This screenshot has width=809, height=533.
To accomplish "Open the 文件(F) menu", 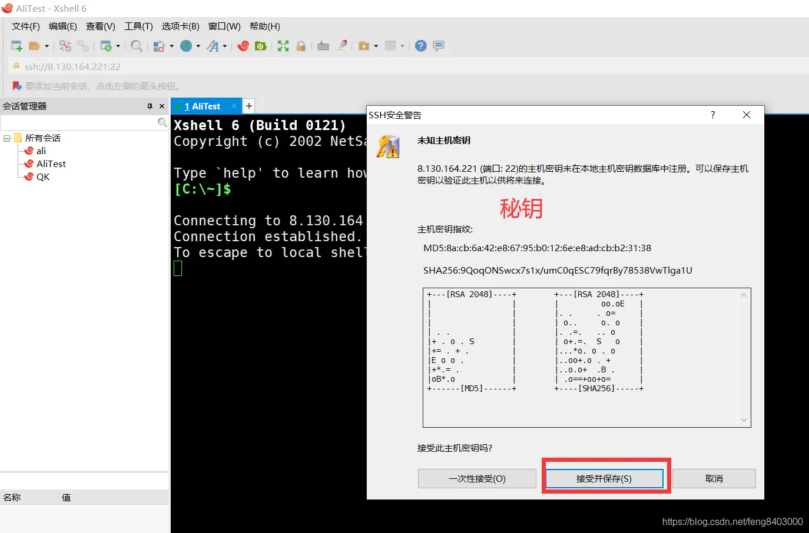I will tap(26, 26).
